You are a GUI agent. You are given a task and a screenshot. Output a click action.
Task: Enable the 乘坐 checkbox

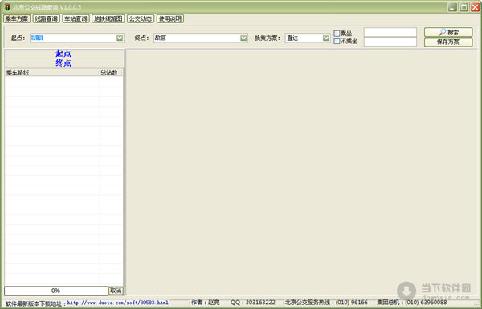[337, 33]
